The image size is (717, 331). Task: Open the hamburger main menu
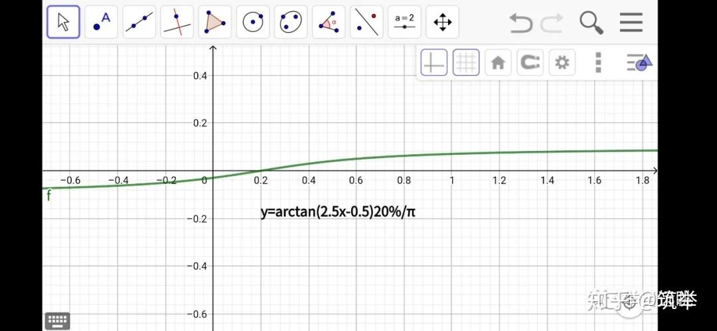coord(631,23)
